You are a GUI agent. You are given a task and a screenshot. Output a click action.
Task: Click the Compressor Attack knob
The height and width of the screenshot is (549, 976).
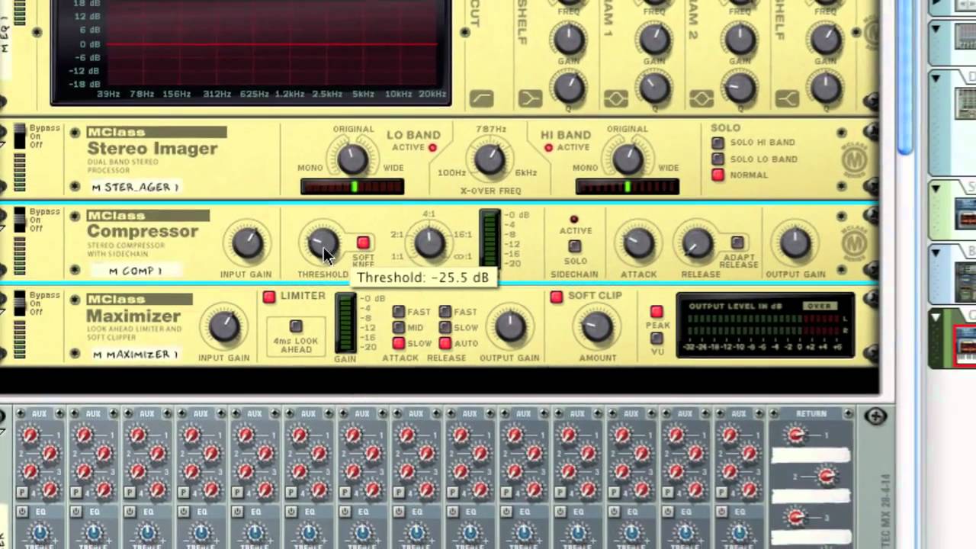[638, 243]
